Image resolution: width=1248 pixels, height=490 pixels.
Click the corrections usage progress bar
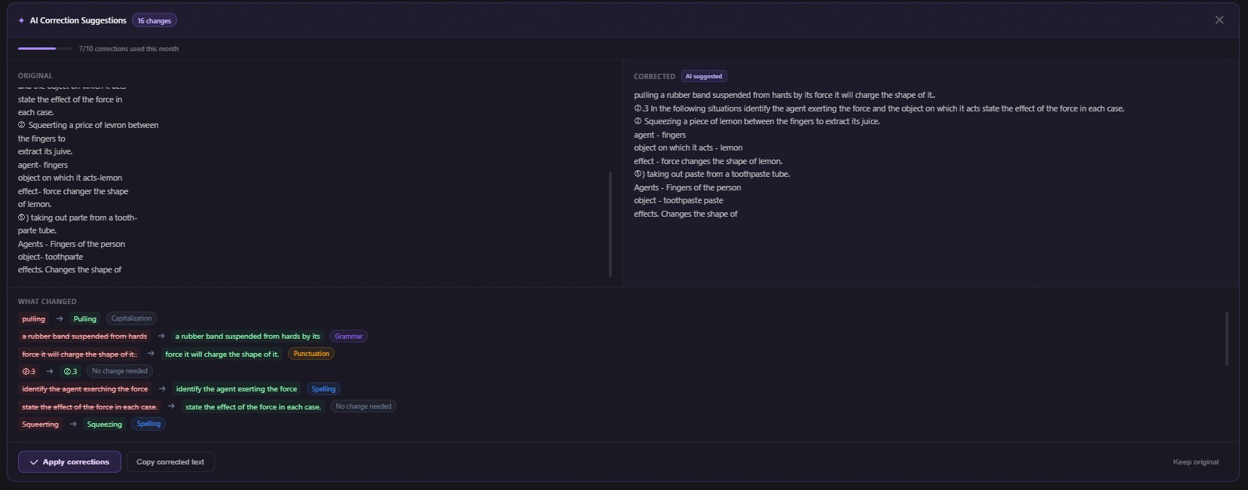(x=44, y=48)
